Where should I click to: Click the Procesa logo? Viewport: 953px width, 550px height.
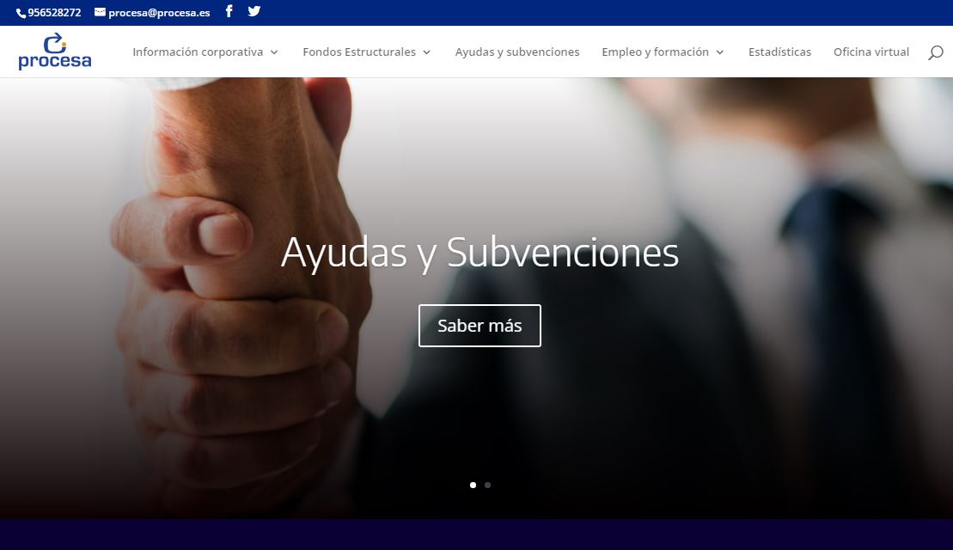click(55, 51)
